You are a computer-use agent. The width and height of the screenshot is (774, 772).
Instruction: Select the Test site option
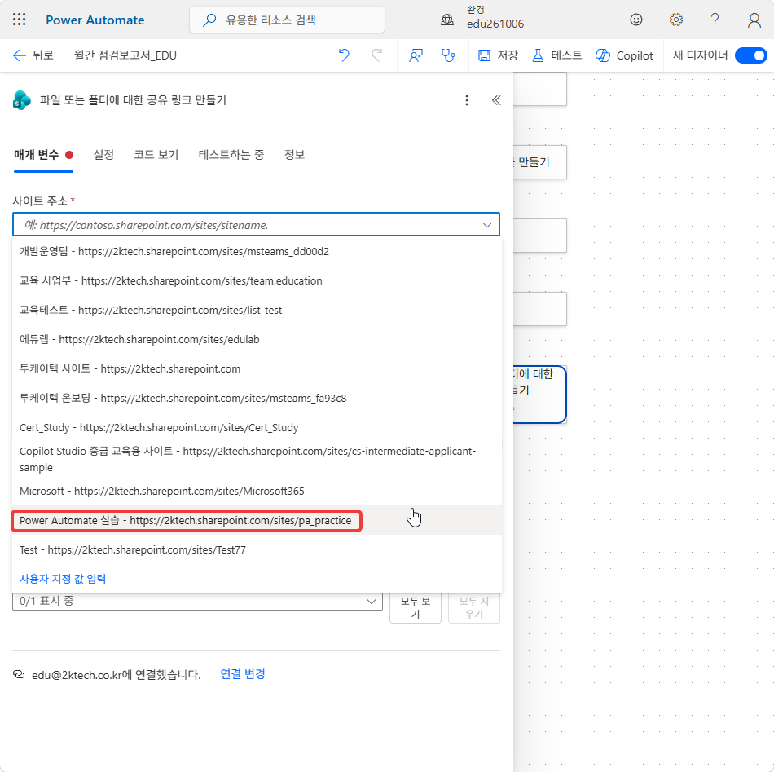click(x=257, y=549)
